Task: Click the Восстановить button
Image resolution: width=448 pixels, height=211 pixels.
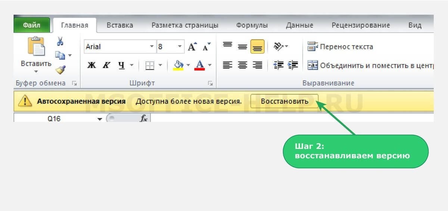Action: [x=284, y=101]
